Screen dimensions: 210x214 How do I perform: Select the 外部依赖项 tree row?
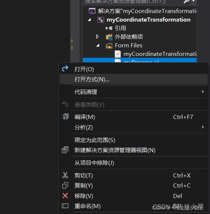(x=140, y=37)
